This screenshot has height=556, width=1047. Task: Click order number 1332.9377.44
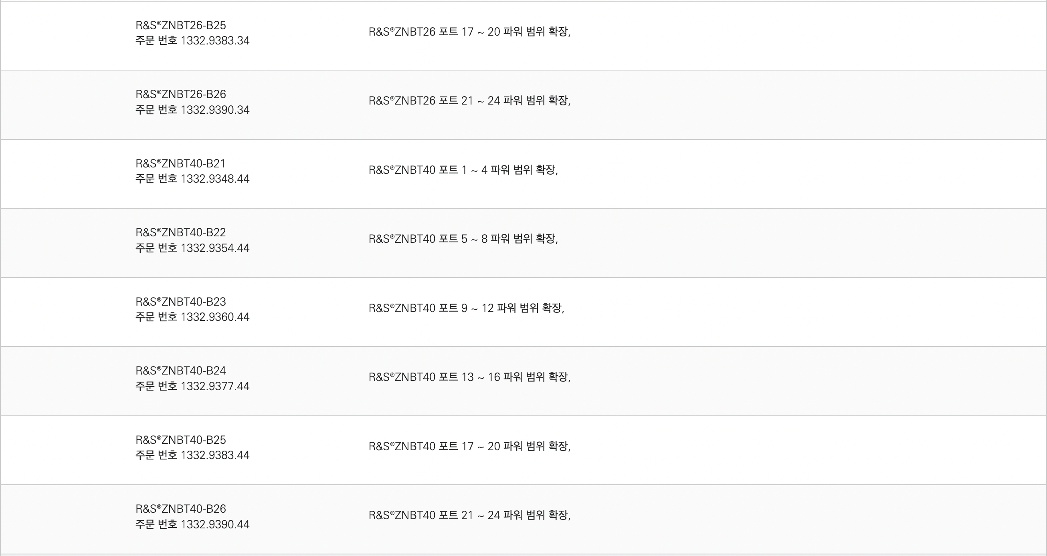(192, 386)
